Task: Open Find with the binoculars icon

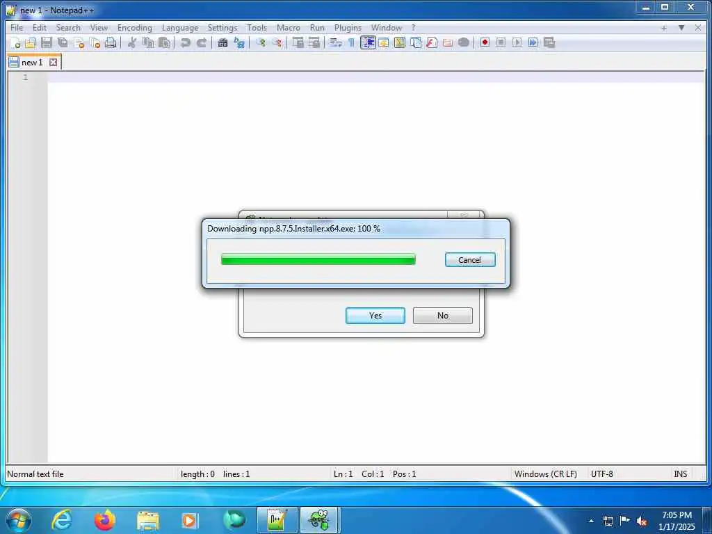Action: [222, 42]
